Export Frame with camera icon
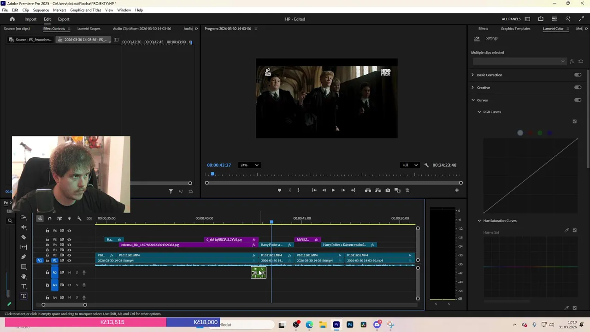Viewport: 590px width, 332px height. tap(388, 190)
